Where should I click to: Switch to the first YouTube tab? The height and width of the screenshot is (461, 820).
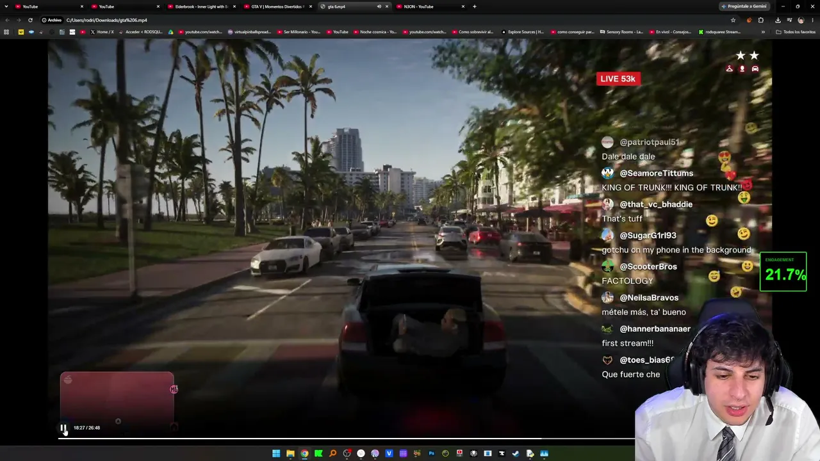point(49,6)
